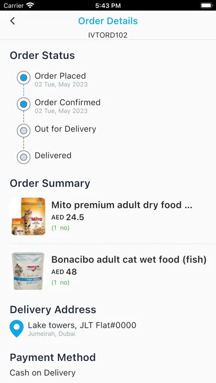The image size is (216, 383).
Task: Open the Mito cat food product image
Action: [28, 216]
